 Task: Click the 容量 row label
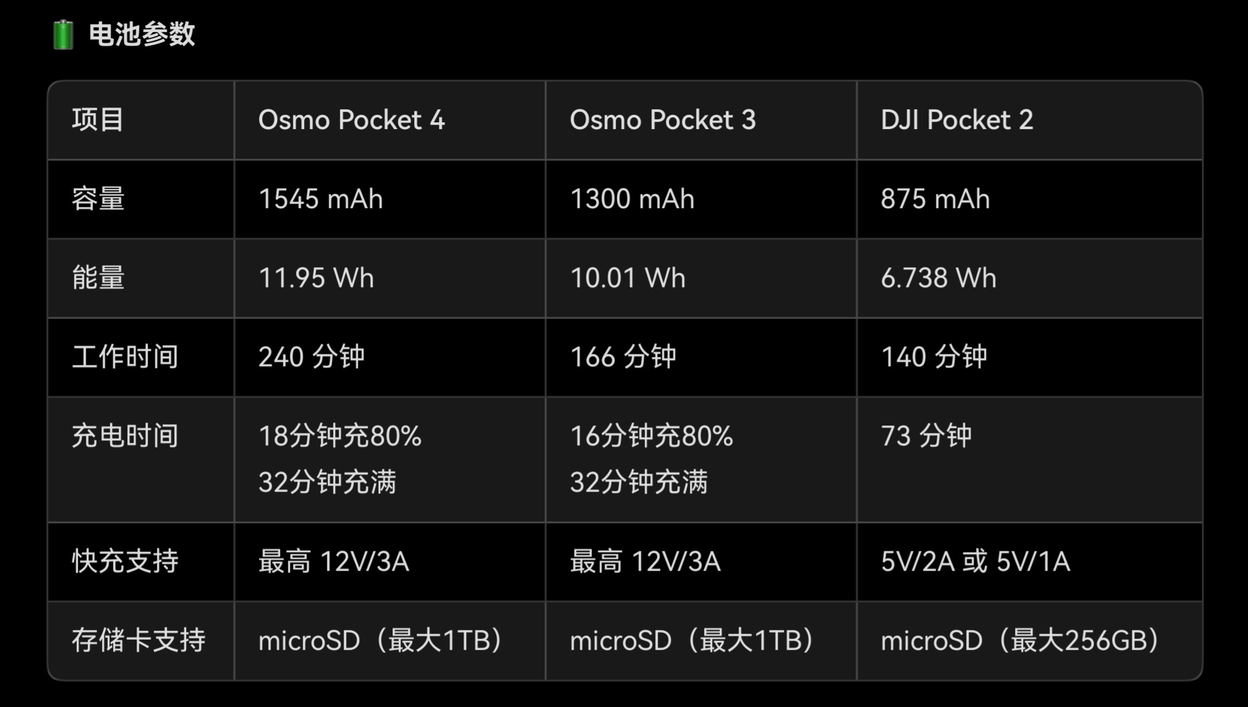(x=98, y=199)
